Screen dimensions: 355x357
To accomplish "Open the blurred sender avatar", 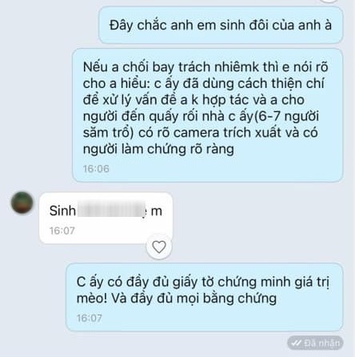I will pyautogui.click(x=22, y=203).
